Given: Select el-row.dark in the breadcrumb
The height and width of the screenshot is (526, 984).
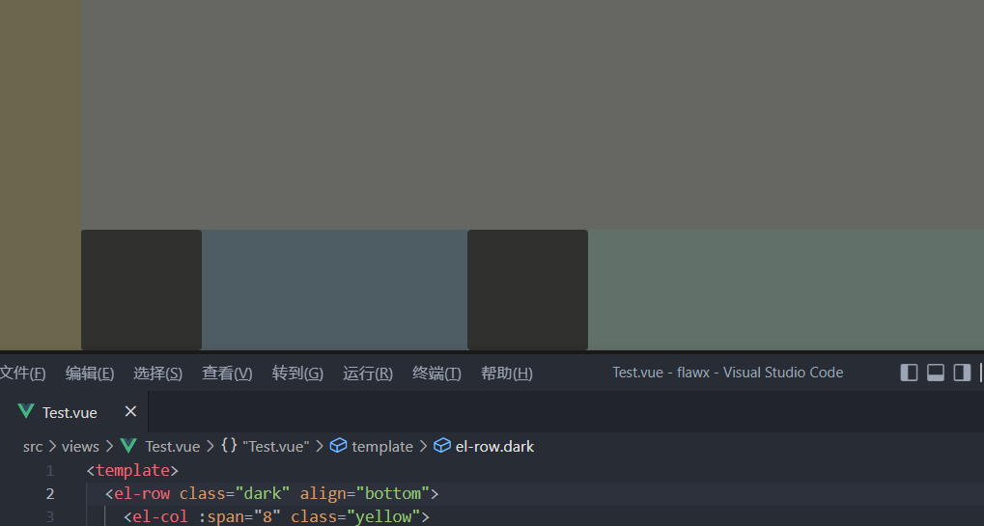Looking at the screenshot, I should pos(494,447).
